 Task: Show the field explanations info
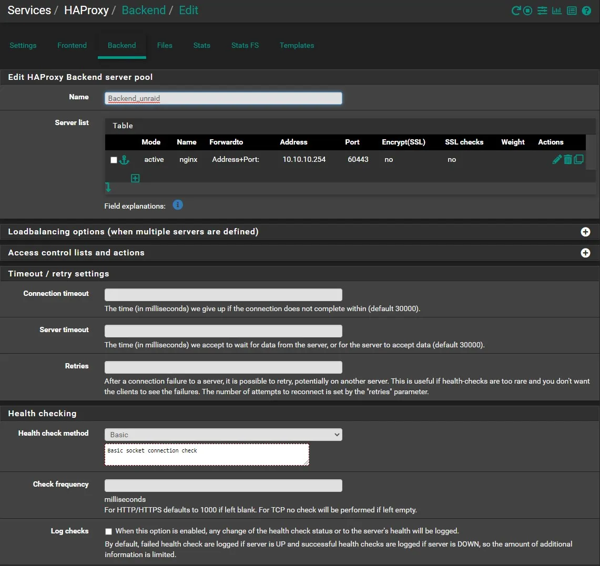point(178,205)
